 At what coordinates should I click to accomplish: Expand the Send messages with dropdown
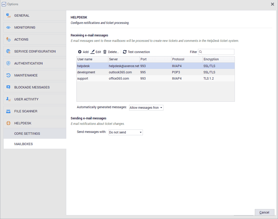pos(125,132)
